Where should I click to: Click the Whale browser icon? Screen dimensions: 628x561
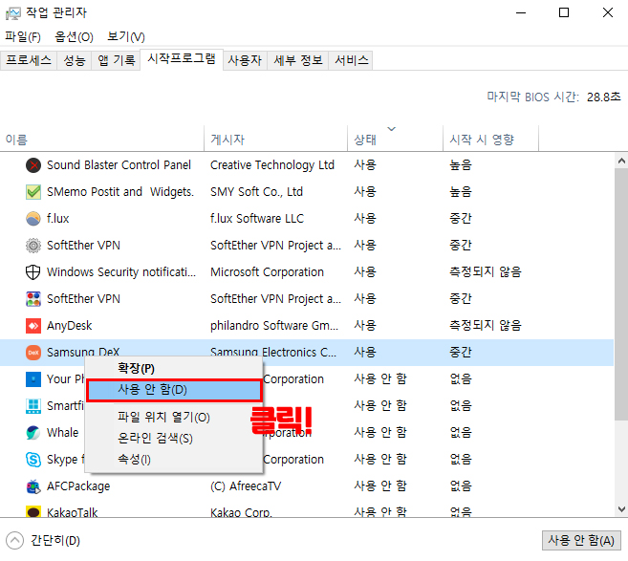[33, 433]
